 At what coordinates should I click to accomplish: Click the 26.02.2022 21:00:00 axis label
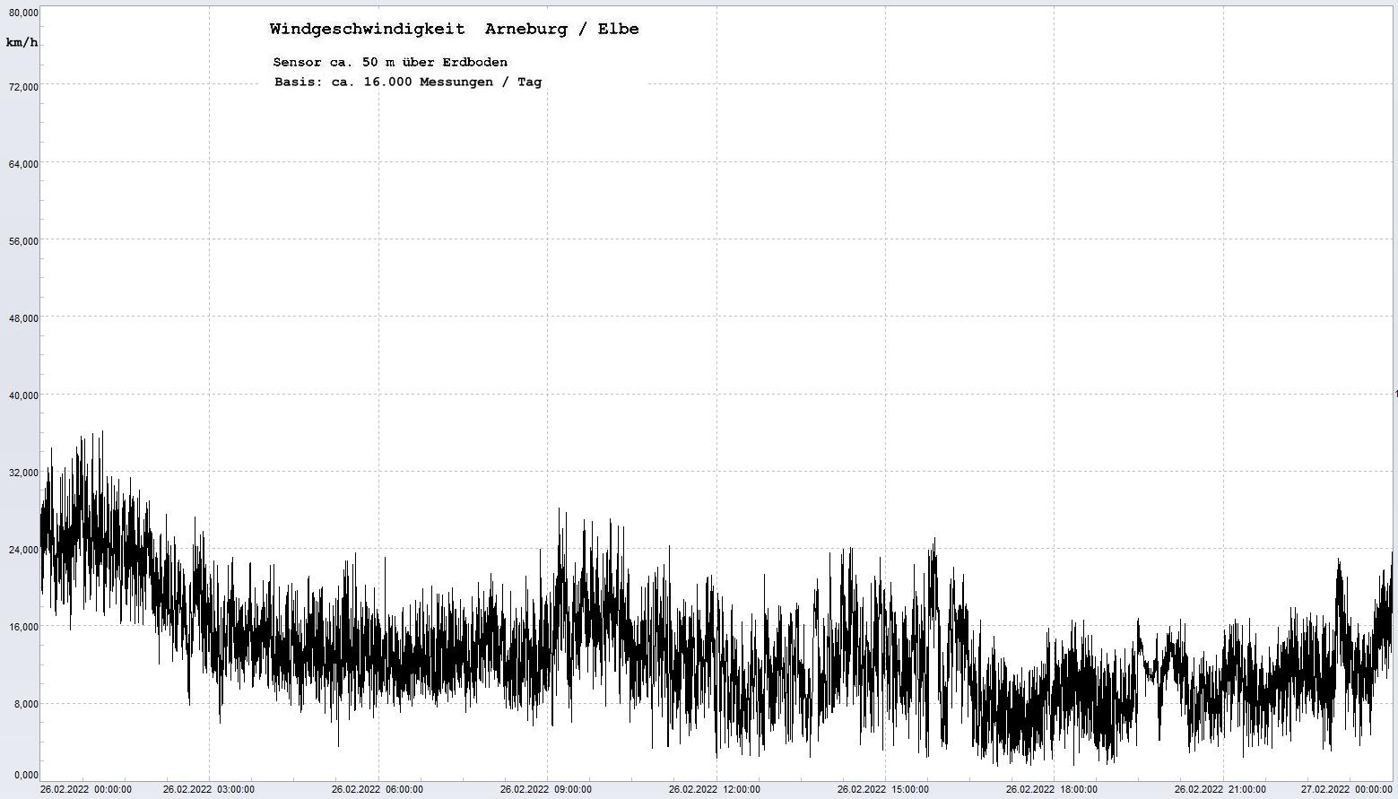click(x=1220, y=789)
